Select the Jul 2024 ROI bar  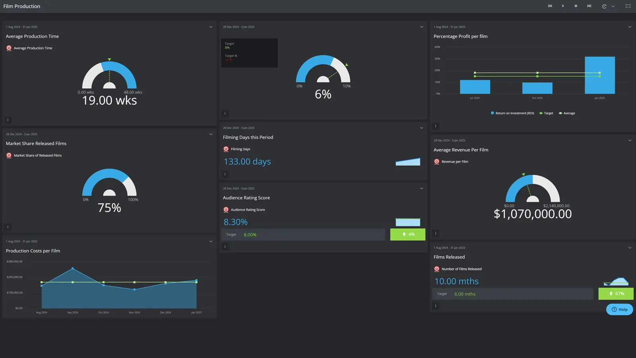[475, 87]
